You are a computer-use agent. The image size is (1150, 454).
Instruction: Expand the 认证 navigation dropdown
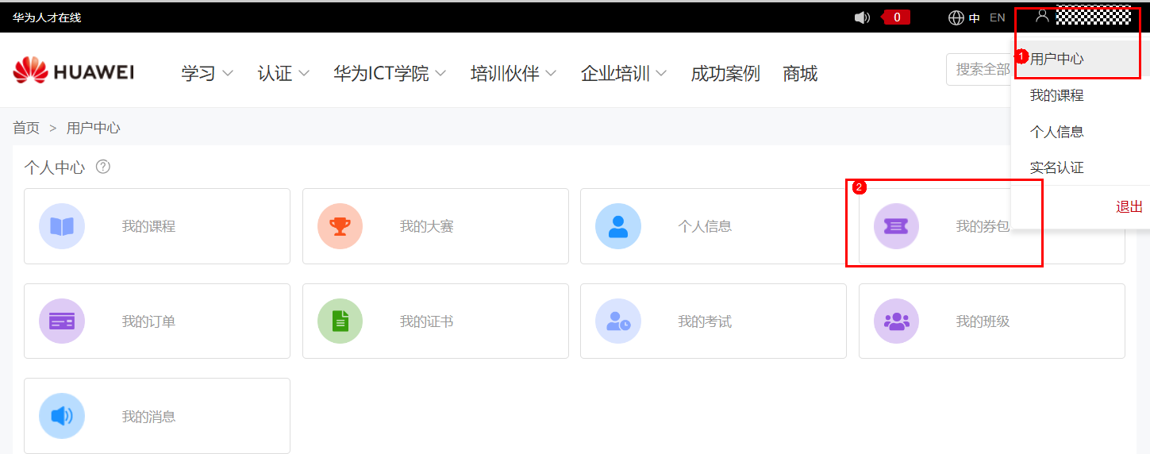click(283, 74)
